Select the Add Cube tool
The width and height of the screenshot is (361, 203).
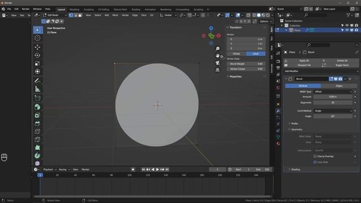coord(37,98)
